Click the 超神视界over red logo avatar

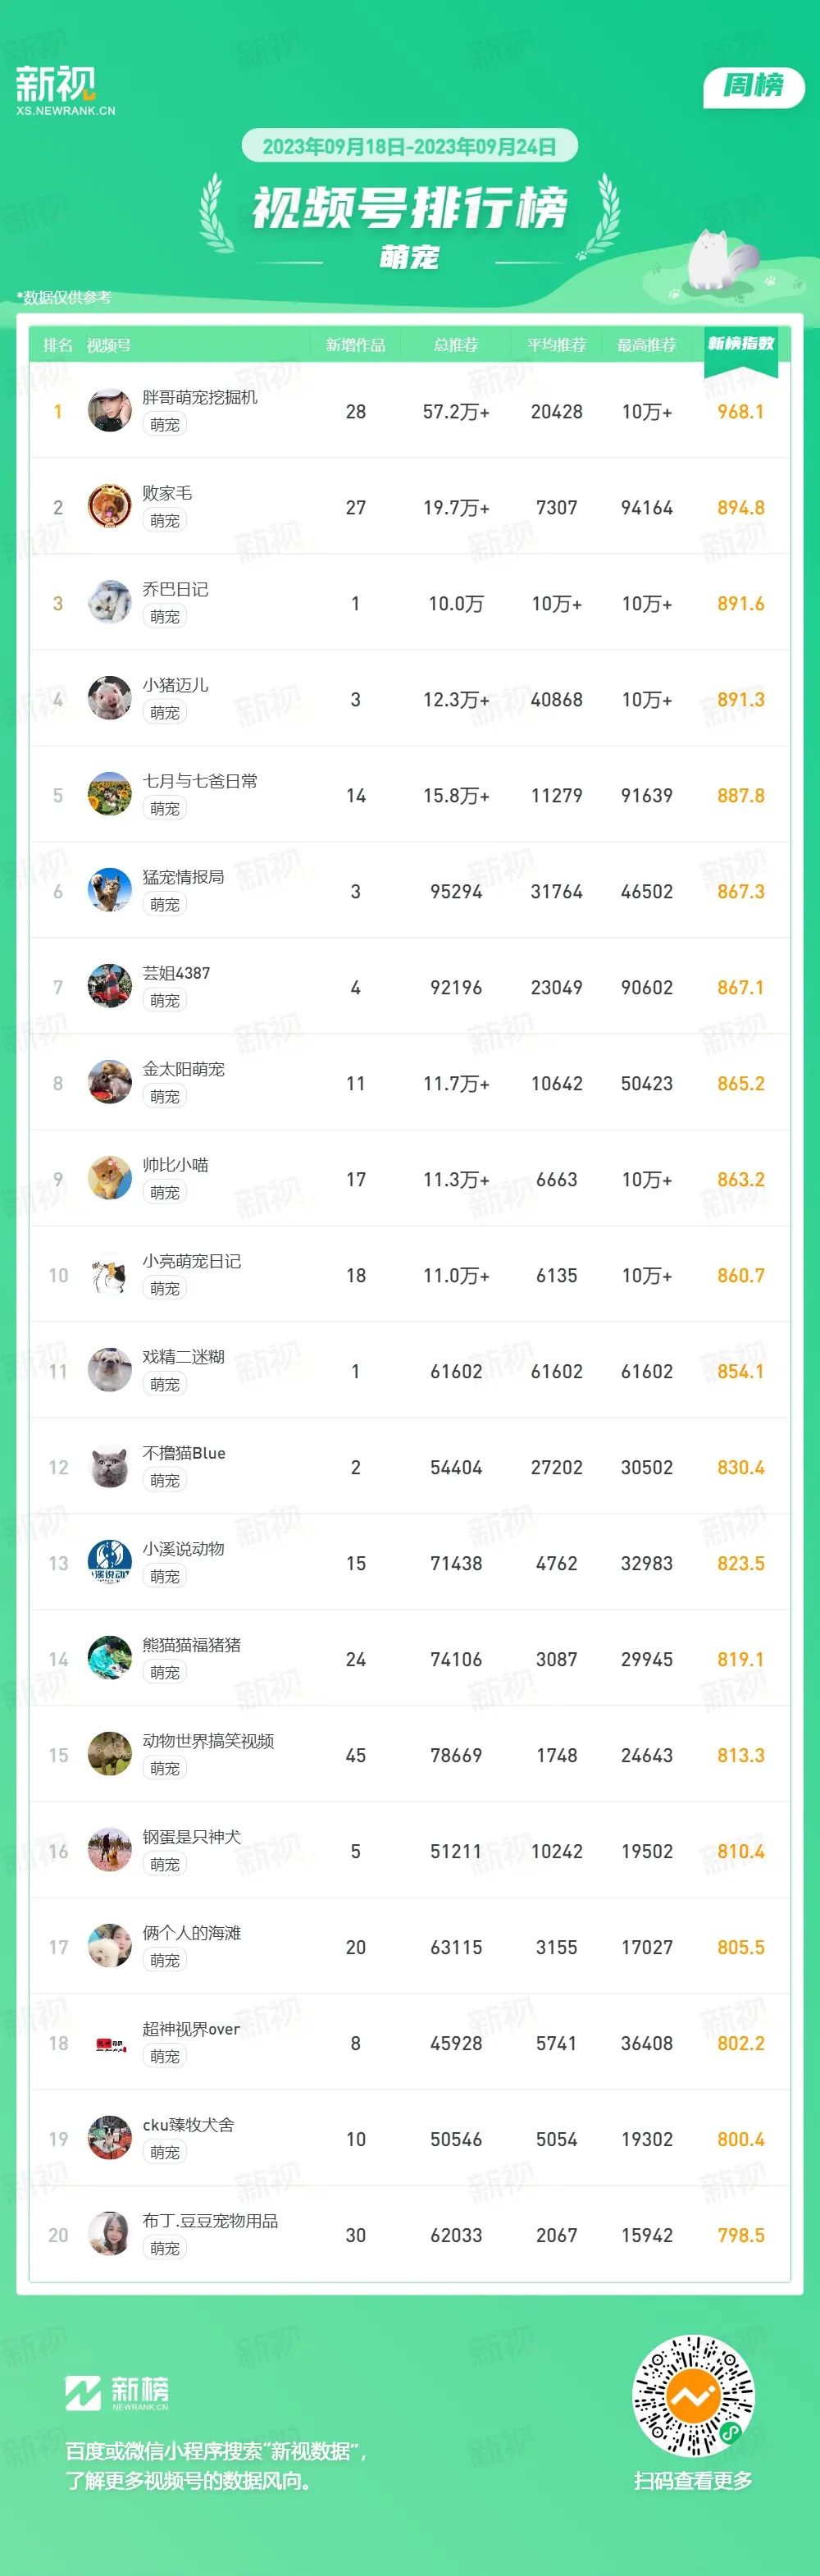coord(109,2043)
